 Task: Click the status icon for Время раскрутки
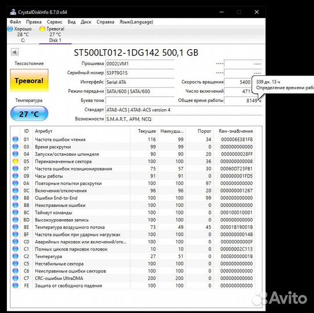pos(16,147)
